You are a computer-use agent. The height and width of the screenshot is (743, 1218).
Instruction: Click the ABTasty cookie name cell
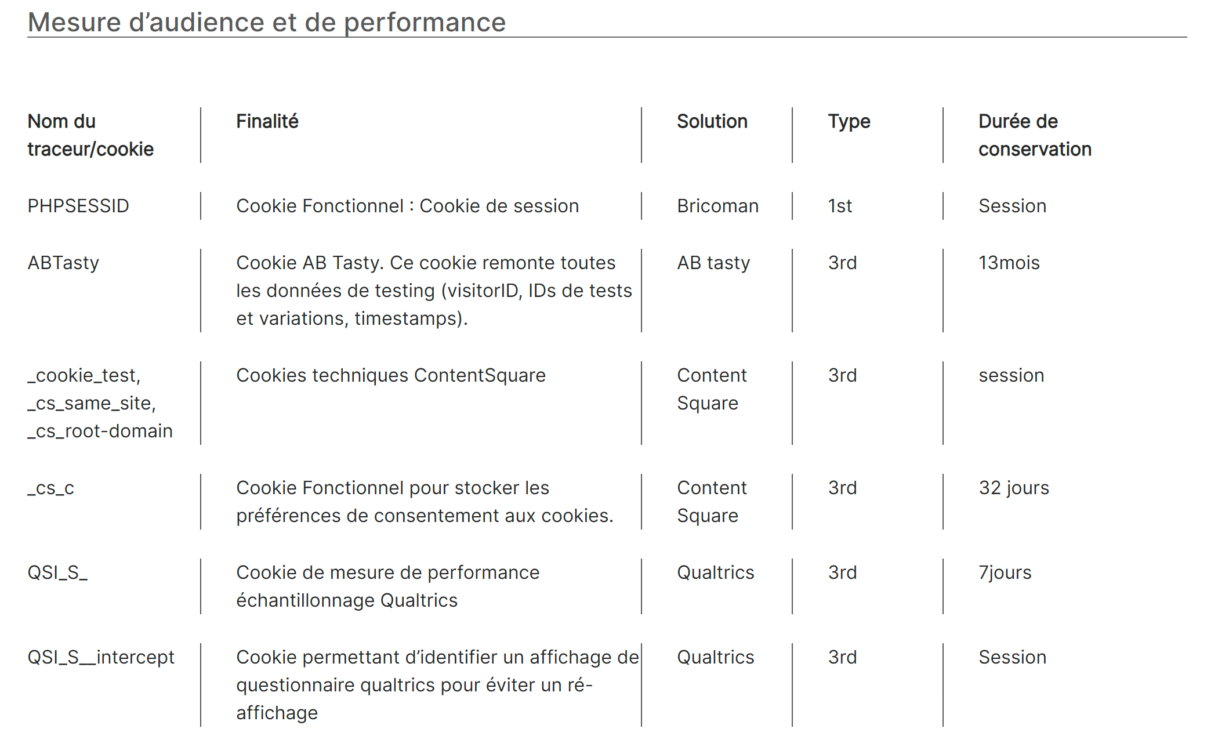(x=63, y=263)
